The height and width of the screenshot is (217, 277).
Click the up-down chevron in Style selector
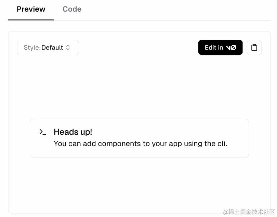68,48
